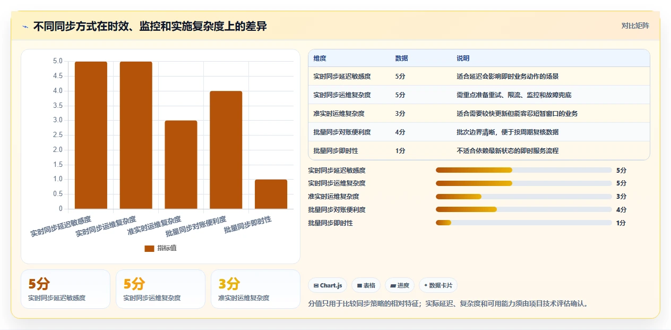Click x-axis label 批量同步即时性
Screen dimensions: 671x330
(x=248, y=225)
